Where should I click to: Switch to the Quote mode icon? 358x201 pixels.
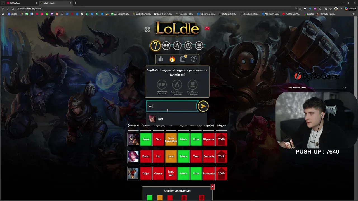pos(166,46)
